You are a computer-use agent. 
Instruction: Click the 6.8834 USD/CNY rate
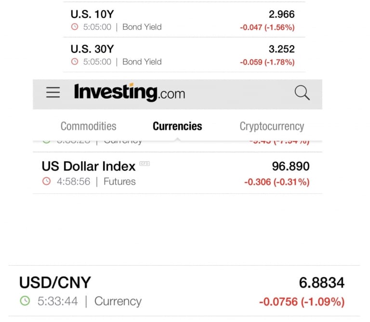322,283
